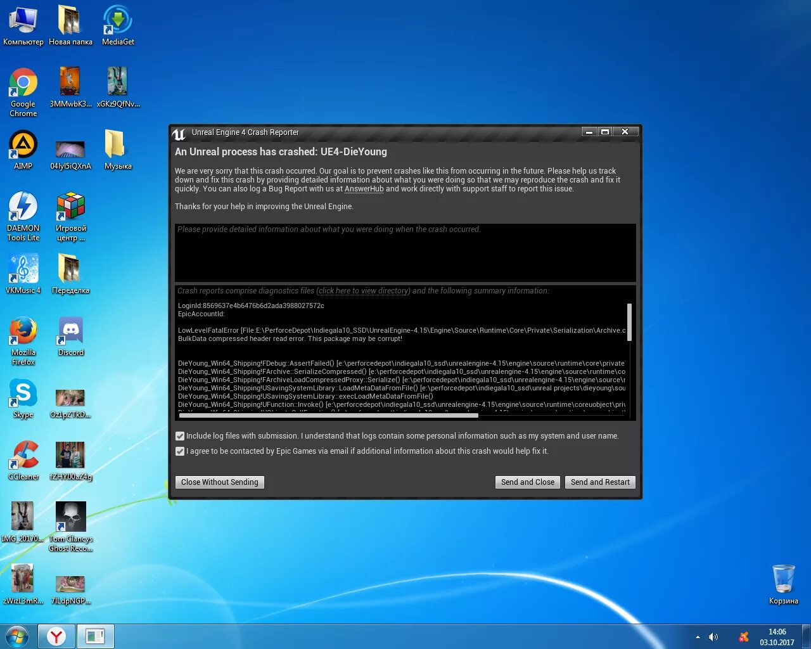Screen dimensions: 811x649
Task: Select the IMG_20170... image file
Action: tap(22, 522)
